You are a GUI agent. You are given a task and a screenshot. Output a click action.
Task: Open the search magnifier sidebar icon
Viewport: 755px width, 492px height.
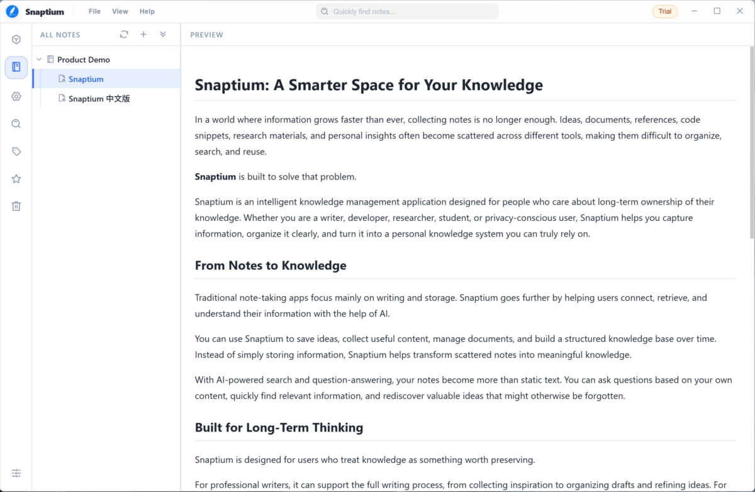pos(16,124)
